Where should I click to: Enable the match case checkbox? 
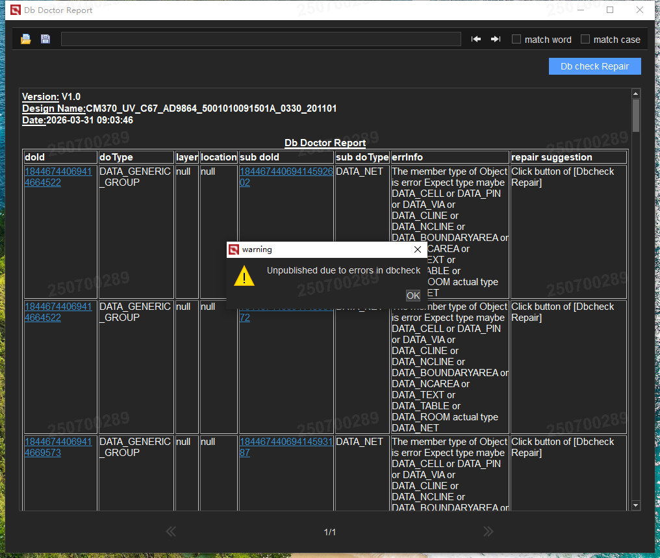point(585,39)
